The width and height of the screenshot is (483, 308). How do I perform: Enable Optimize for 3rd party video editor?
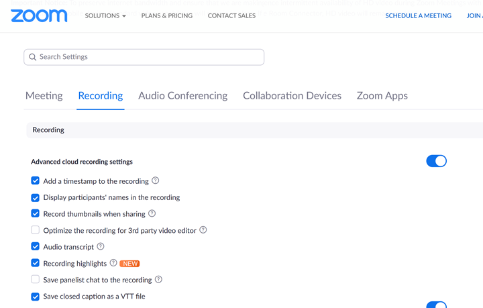[36, 230]
